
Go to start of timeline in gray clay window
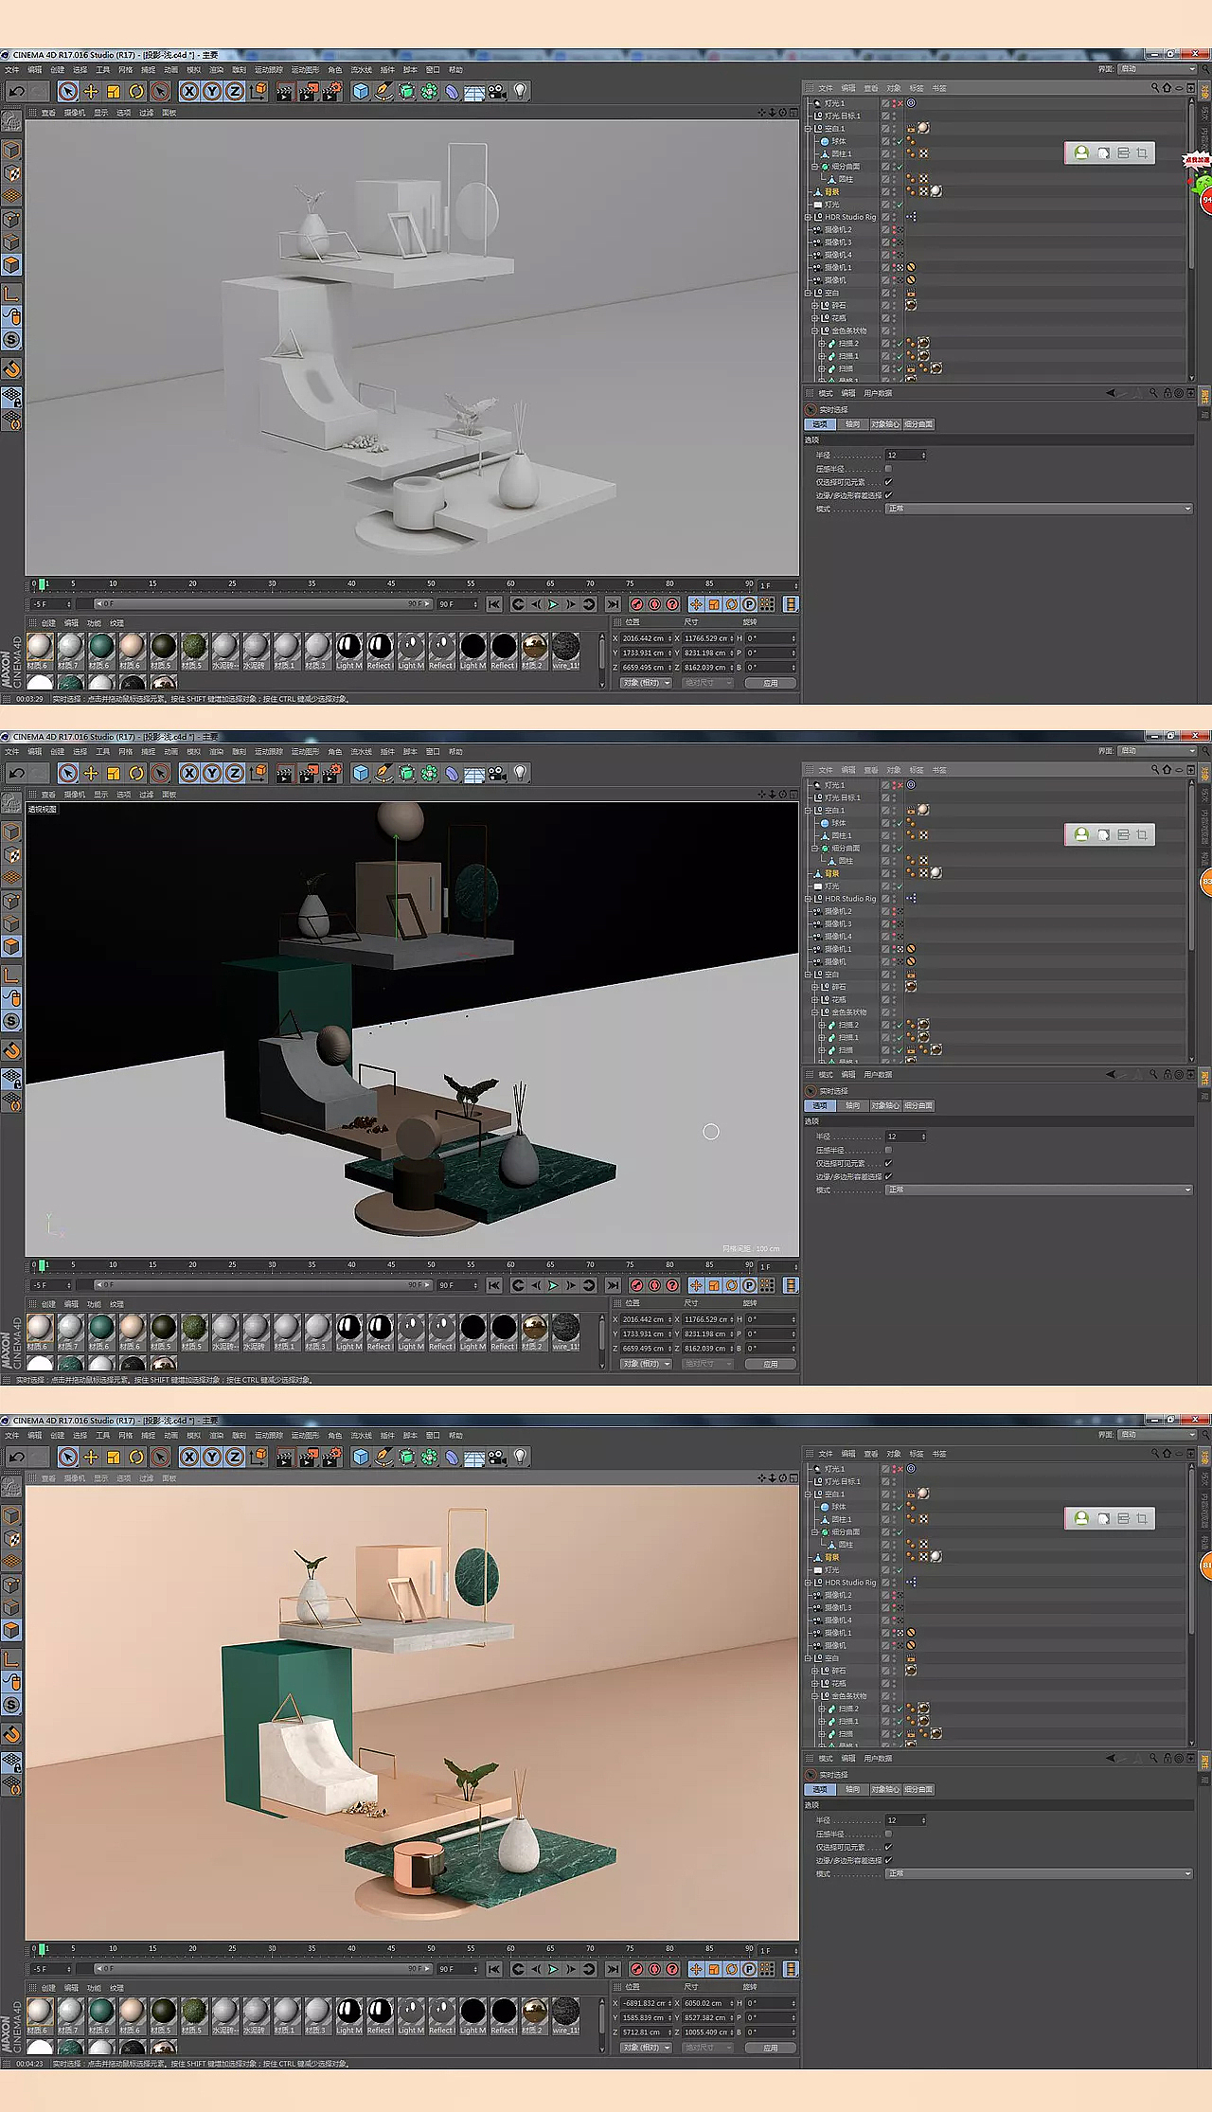(494, 604)
